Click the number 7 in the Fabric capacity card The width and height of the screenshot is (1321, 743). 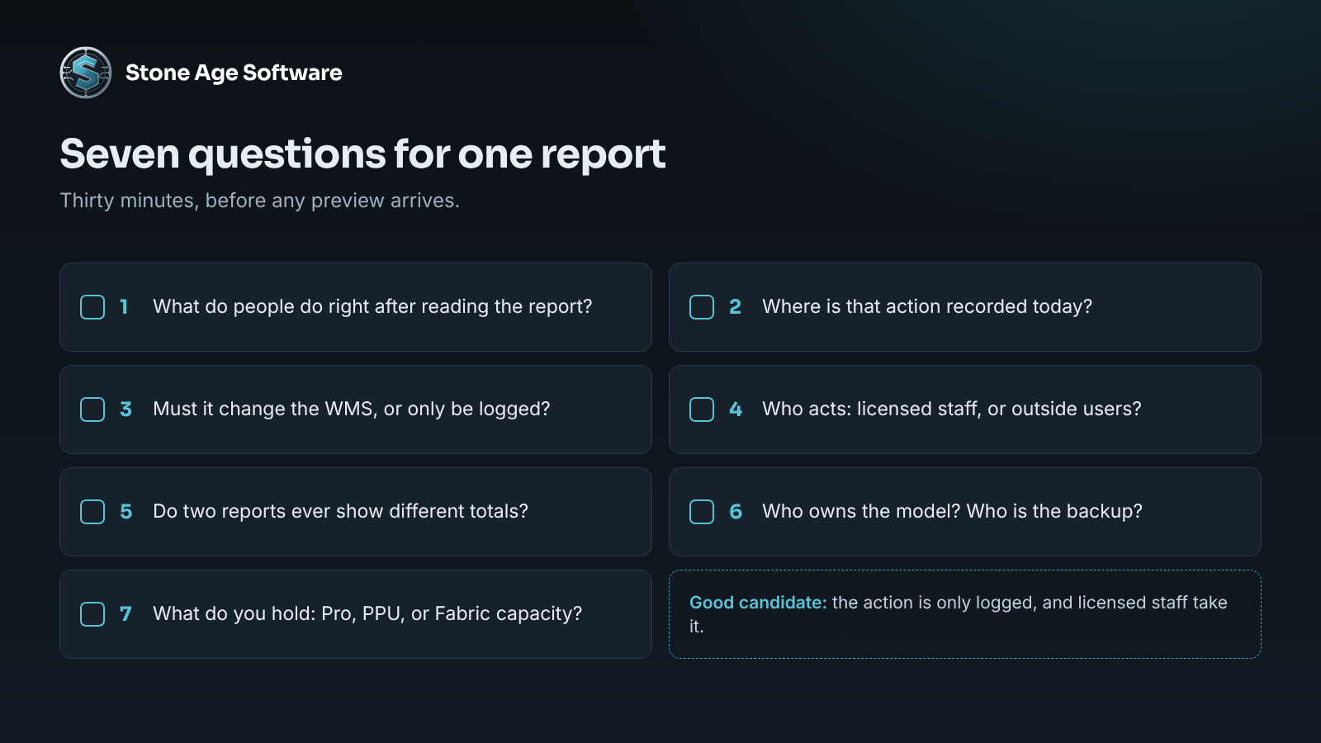(125, 614)
